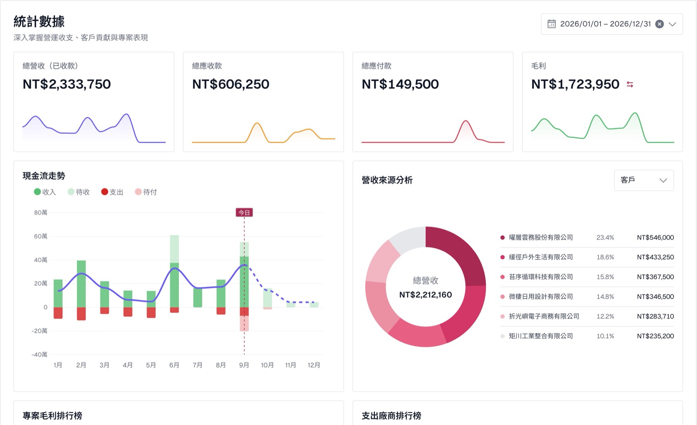697x425 pixels.
Task: Toggle the 支出 legend series
Action: click(112, 192)
